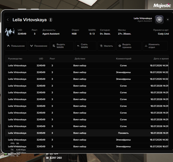Image resolution: width=173 pixels, height=162 pixels.
Task: Click the UID column header in table
Action: pyautogui.click(x=41, y=59)
